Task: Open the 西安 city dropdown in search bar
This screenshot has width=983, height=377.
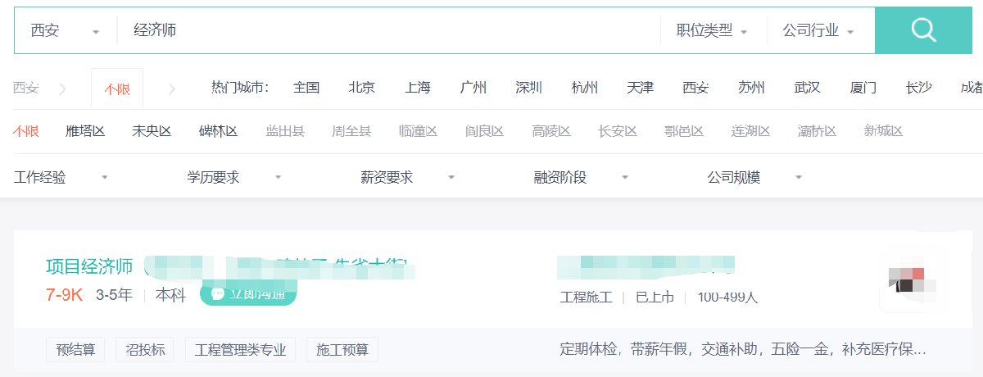Action: click(x=65, y=30)
